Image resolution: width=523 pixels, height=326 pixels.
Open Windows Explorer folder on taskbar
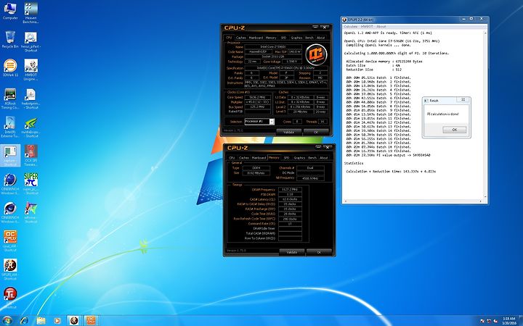coord(41,320)
